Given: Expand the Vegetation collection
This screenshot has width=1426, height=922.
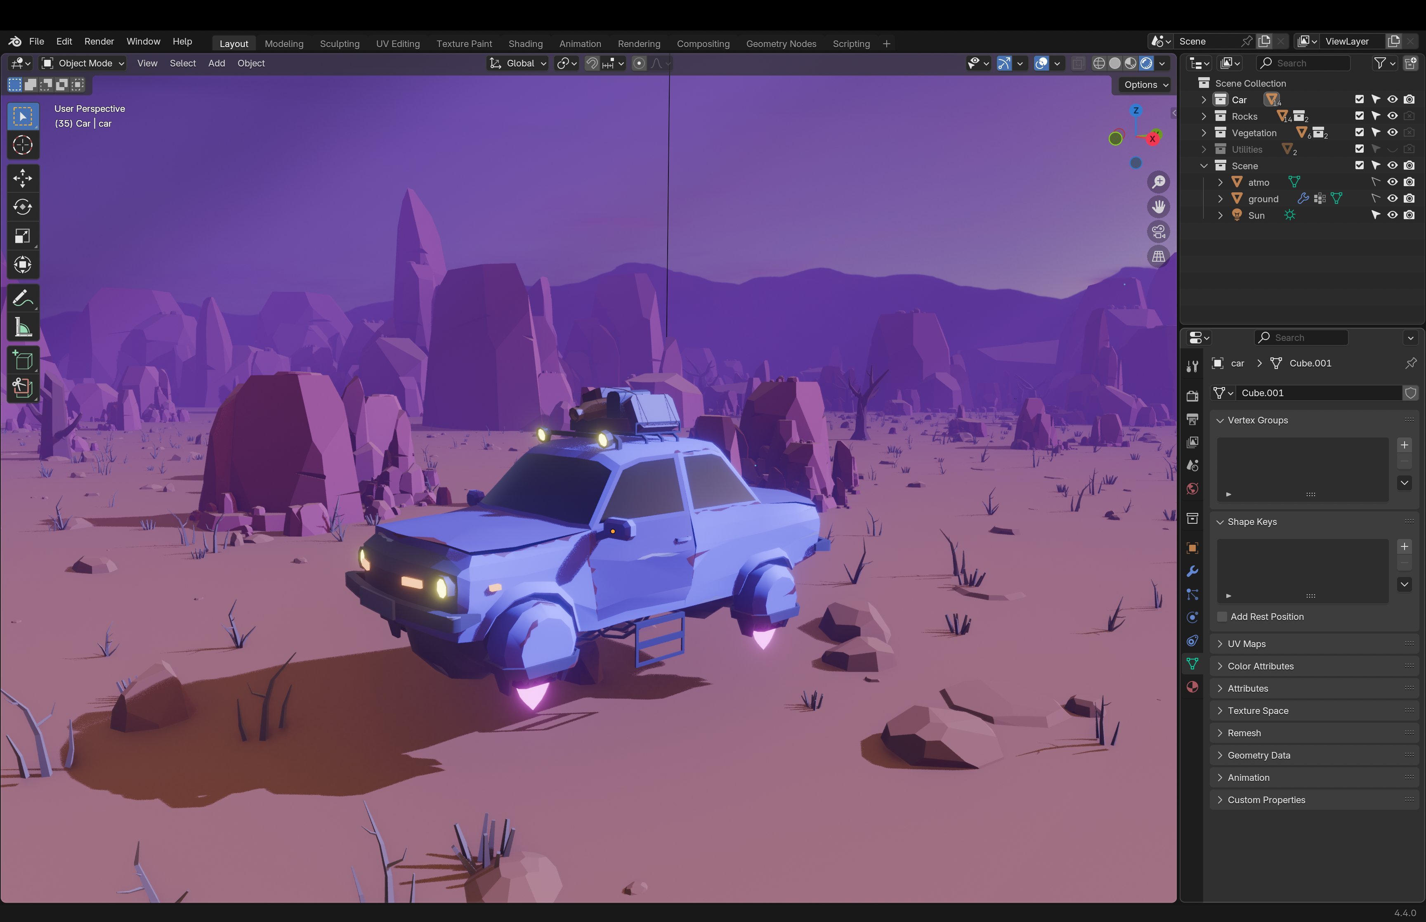Looking at the screenshot, I should [1204, 133].
